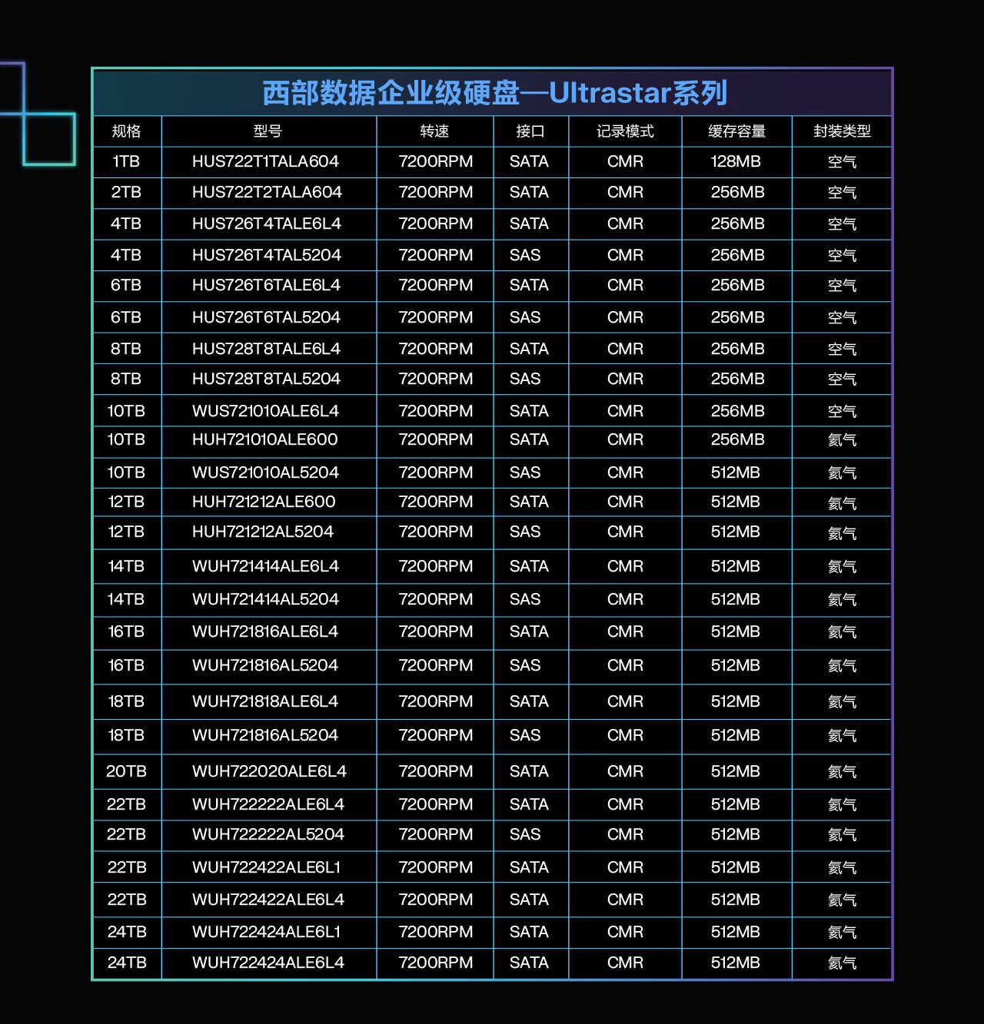This screenshot has width=984, height=1024.
Task: Select model WUH721816ALE6L4
Action: click(265, 631)
